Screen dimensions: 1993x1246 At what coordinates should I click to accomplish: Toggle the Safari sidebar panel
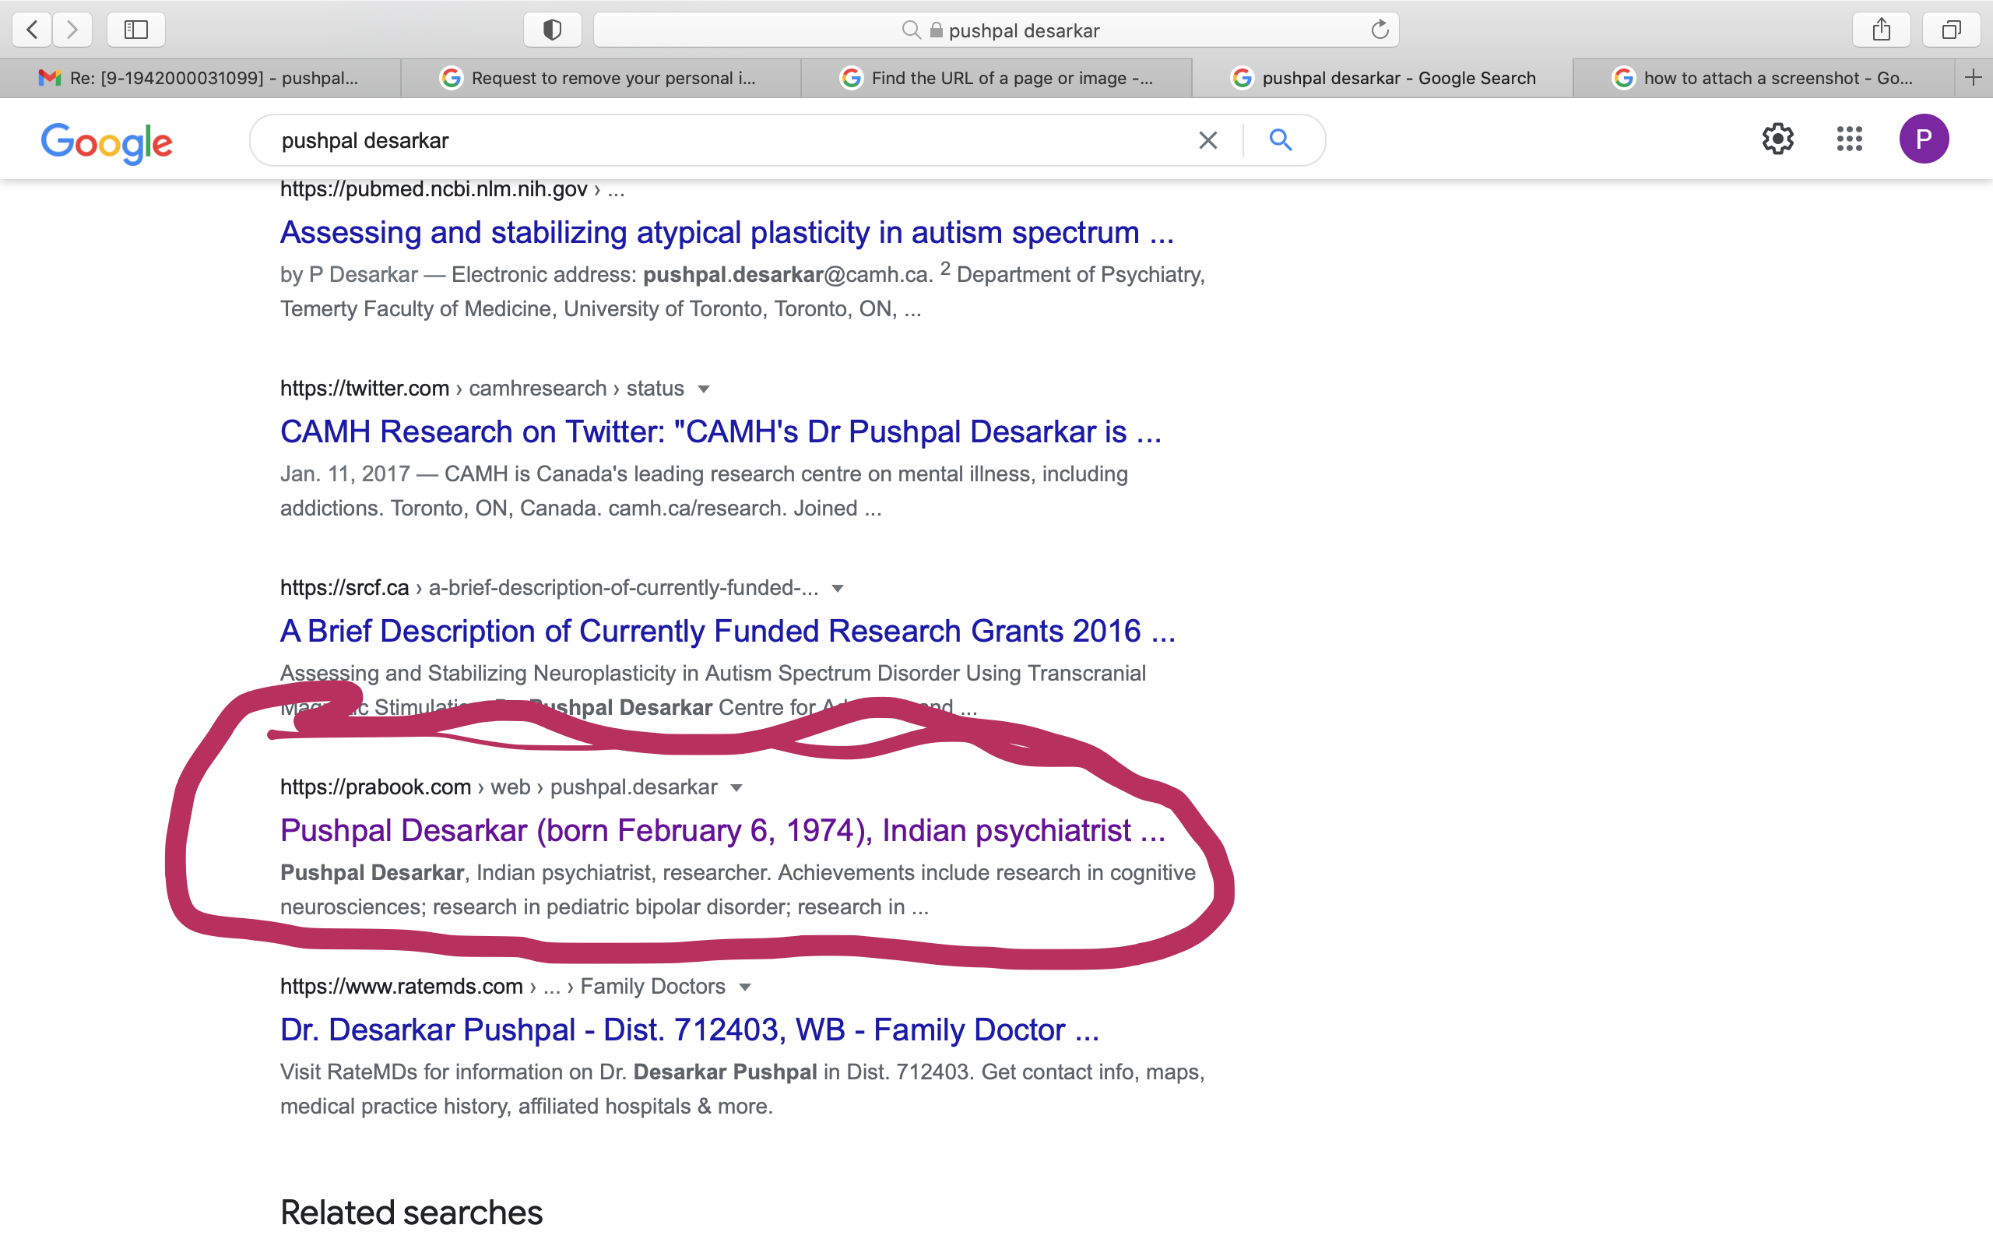tap(136, 30)
